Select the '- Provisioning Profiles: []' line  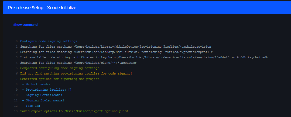click(47, 90)
